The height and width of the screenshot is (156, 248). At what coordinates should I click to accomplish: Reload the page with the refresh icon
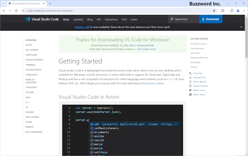coord(16,11)
